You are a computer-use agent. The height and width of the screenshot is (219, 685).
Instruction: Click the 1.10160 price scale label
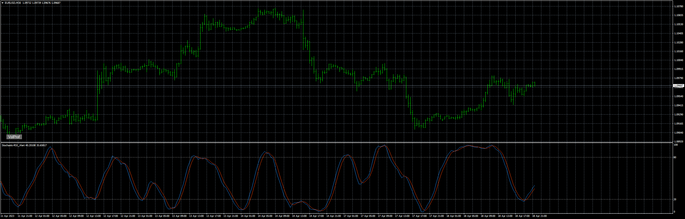(x=679, y=51)
